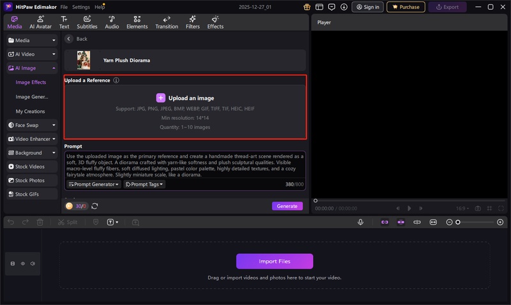Screen dimensions: 511x305
Task: Open the Settings menu
Action: click(81, 7)
